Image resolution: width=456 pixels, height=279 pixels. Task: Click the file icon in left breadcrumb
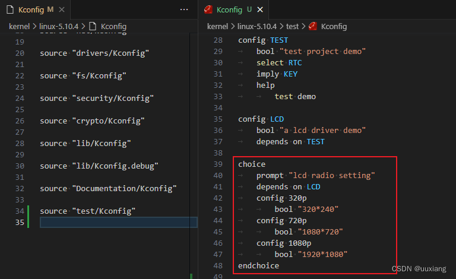[93, 27]
